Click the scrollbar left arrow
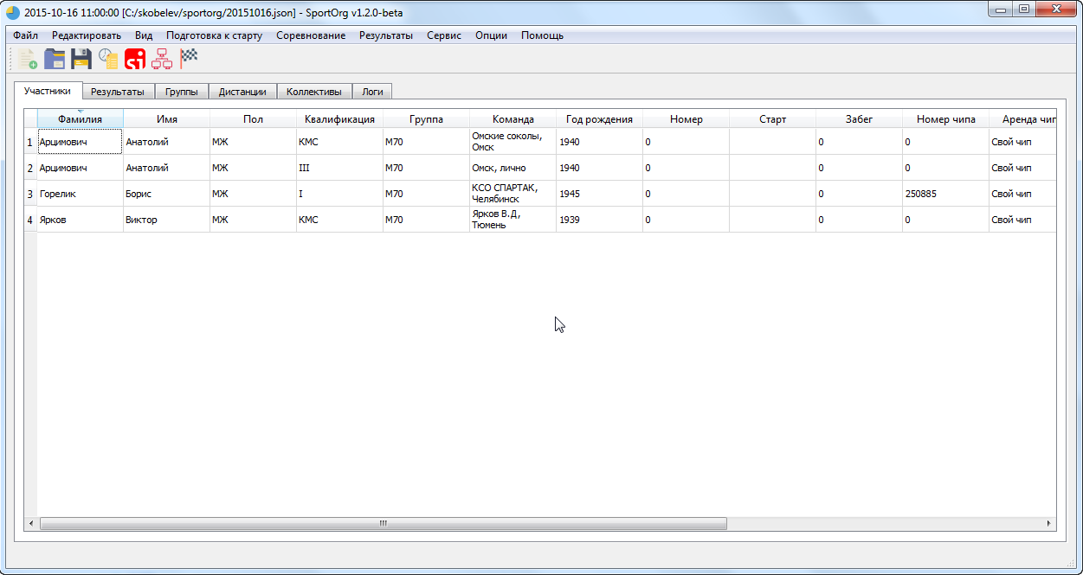This screenshot has height=575, width=1083. coord(31,523)
